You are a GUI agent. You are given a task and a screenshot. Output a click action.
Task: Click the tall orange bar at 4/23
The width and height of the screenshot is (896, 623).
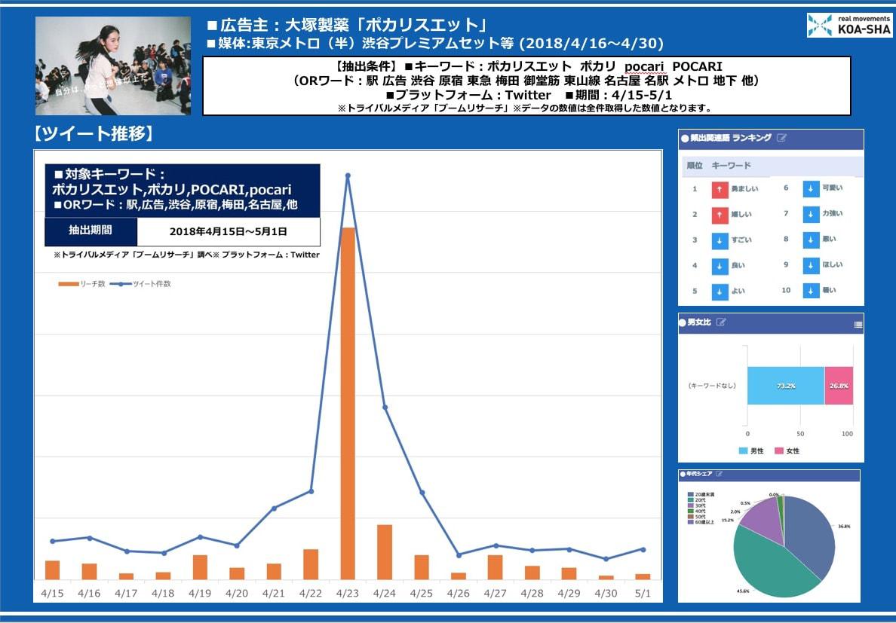pyautogui.click(x=348, y=404)
